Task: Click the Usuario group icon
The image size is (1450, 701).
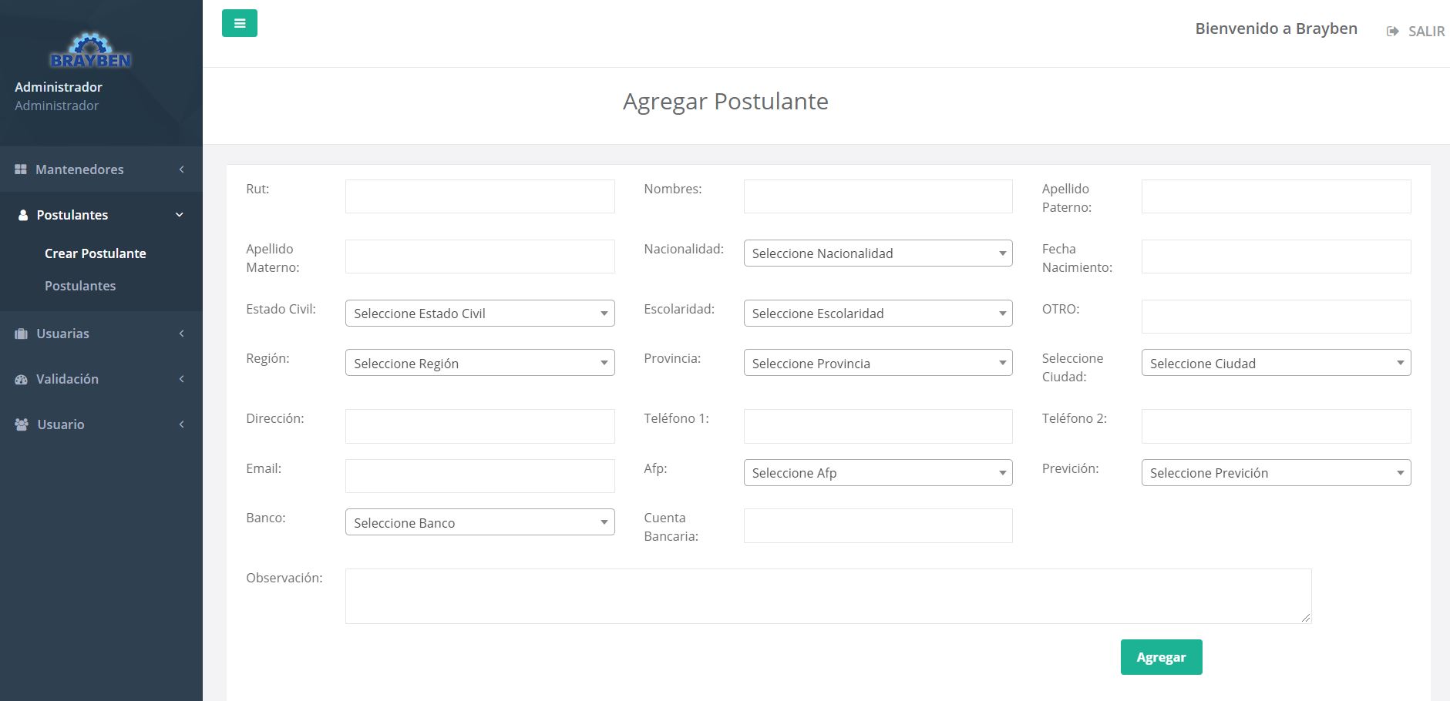Action: coord(22,424)
